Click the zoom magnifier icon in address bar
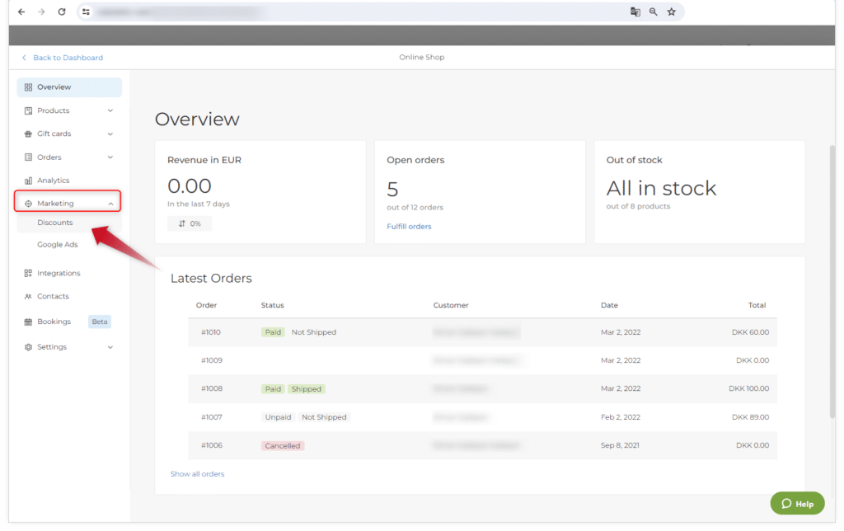The image size is (844, 531). click(x=653, y=12)
